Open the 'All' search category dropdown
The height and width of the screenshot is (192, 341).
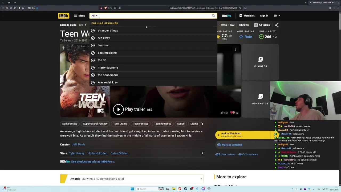95,16
